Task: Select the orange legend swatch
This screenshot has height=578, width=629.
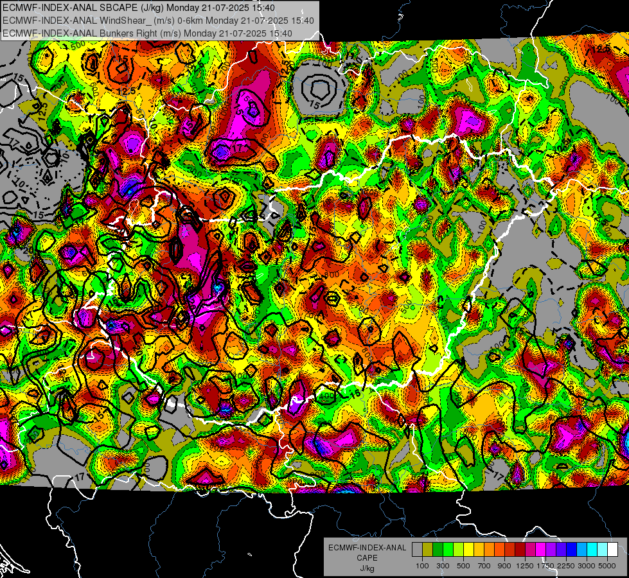Action: pyautogui.click(x=490, y=549)
